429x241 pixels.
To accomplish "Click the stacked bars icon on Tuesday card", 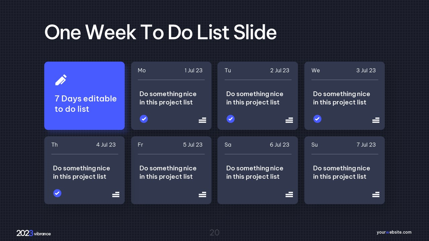I will [x=289, y=120].
